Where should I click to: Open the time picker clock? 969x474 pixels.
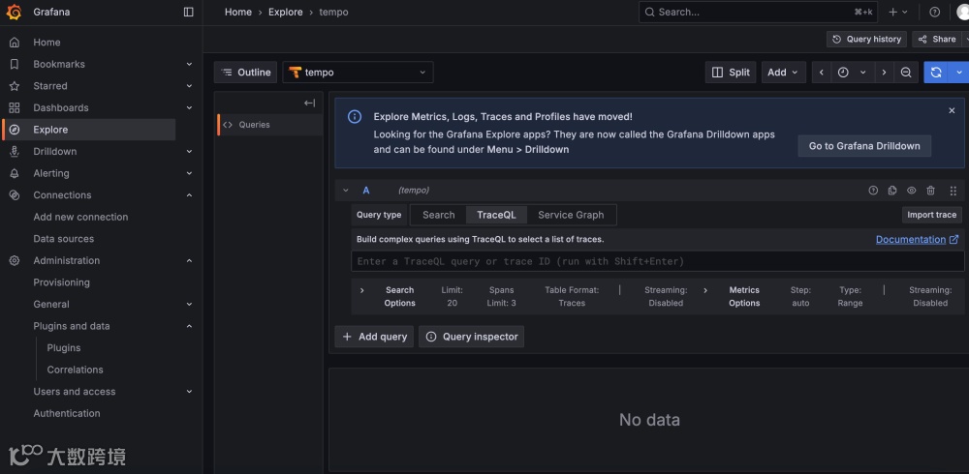852,73
